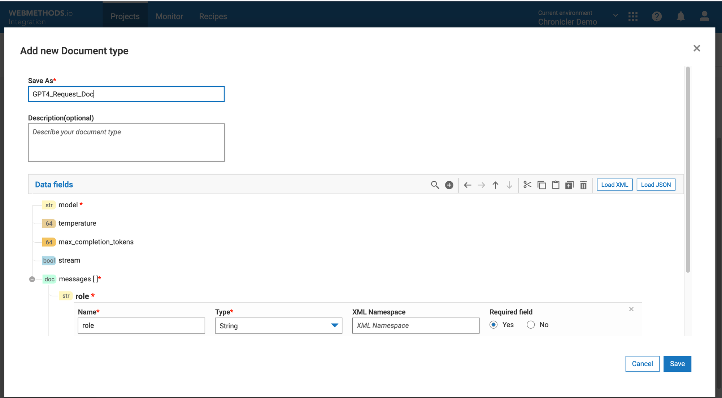Click the trash delete icon
The height and width of the screenshot is (398, 722).
(583, 185)
